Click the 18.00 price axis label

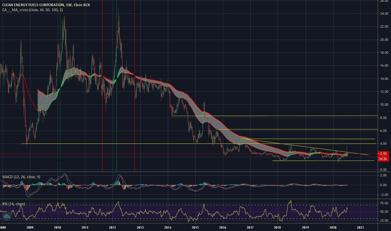tap(384, 52)
